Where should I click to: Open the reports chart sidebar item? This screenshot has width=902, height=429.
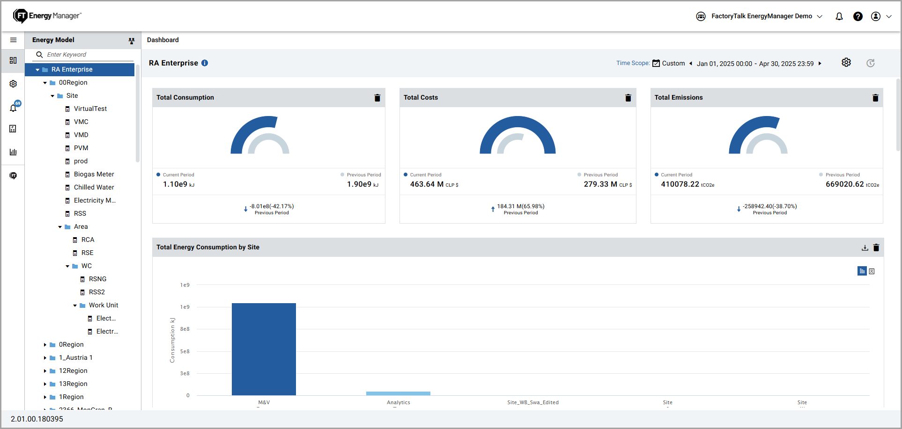pyautogui.click(x=13, y=152)
